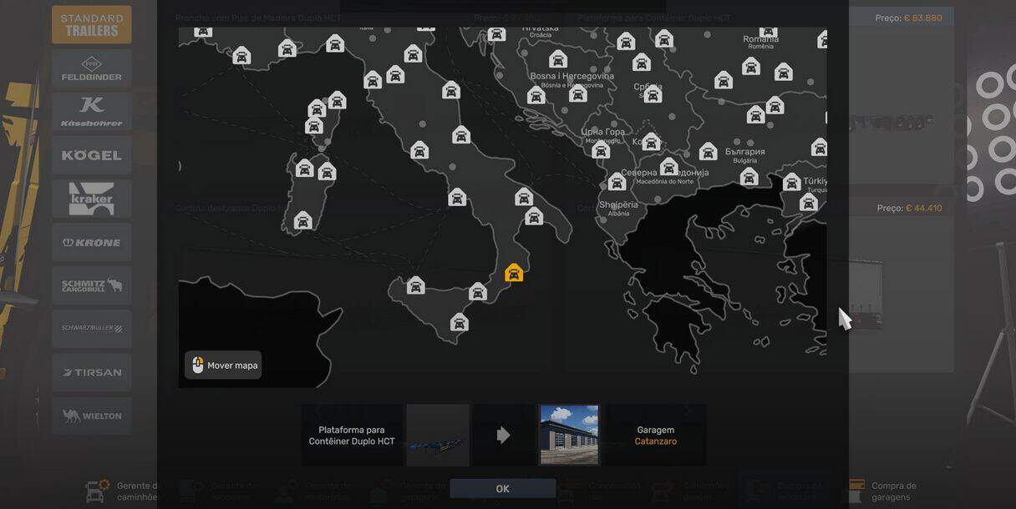Click garage marker above Северна Македонија label
The width and height of the screenshot is (1016, 509).
[x=668, y=166]
